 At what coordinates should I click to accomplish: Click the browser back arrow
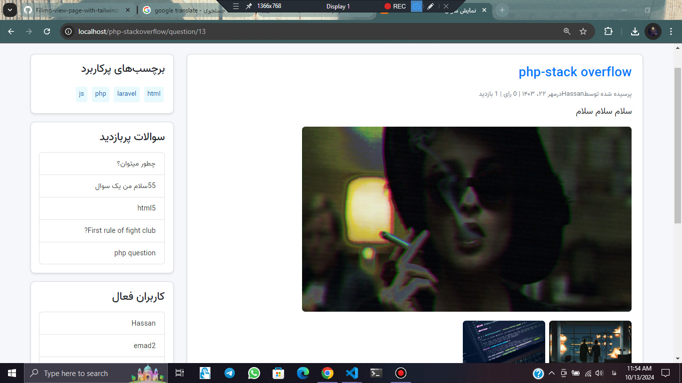[x=11, y=31]
